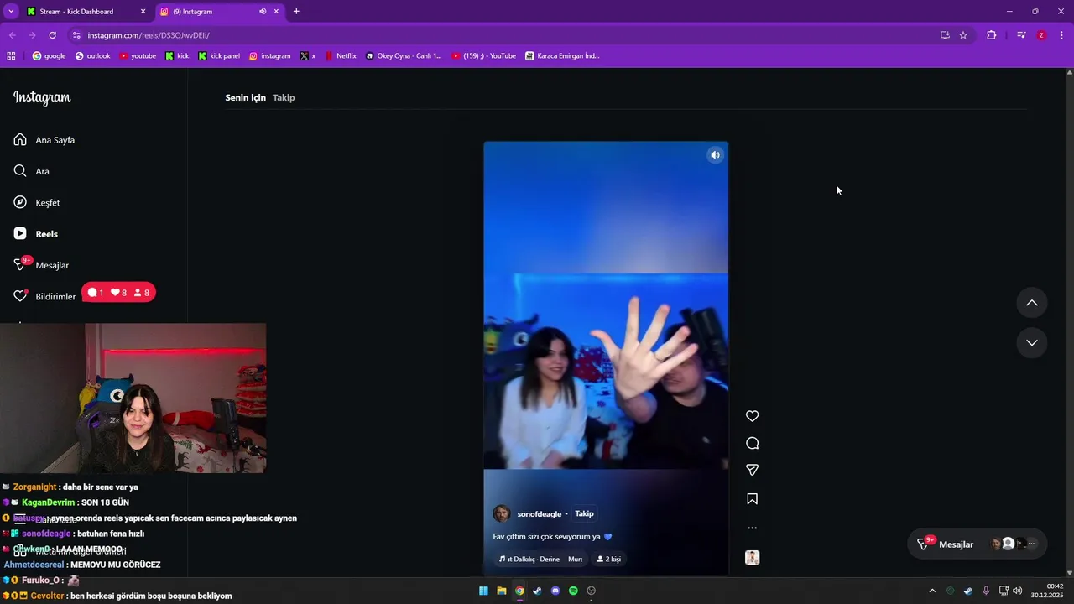Open Chrome profile avatar
Screen dimensions: 1074x604
tap(1041, 35)
